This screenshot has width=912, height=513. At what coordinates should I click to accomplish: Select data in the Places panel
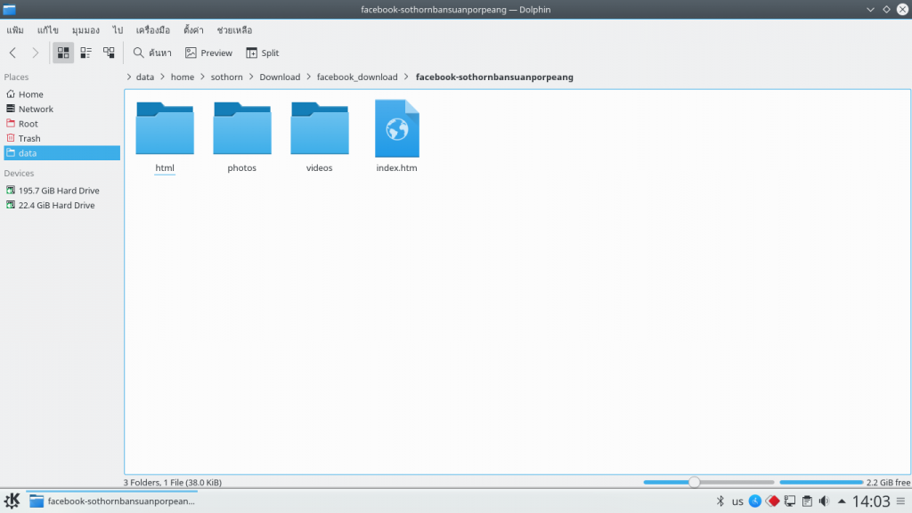click(x=61, y=153)
